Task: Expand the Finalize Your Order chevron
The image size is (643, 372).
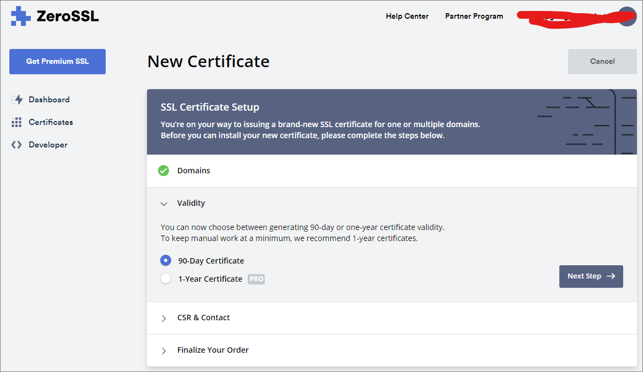Action: [x=164, y=351]
